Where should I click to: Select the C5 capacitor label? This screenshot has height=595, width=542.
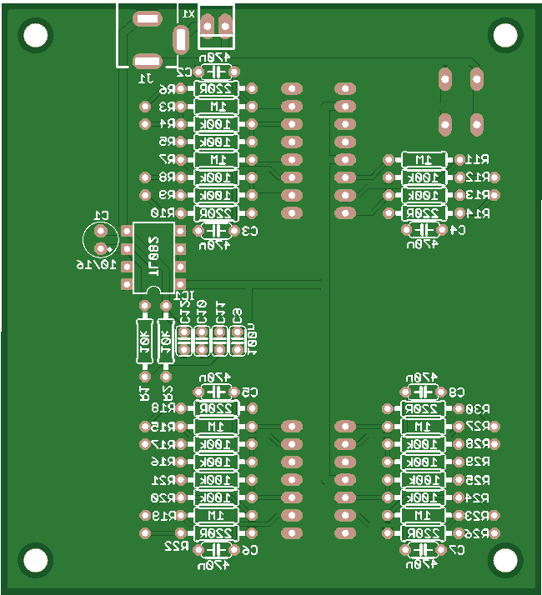(x=249, y=392)
